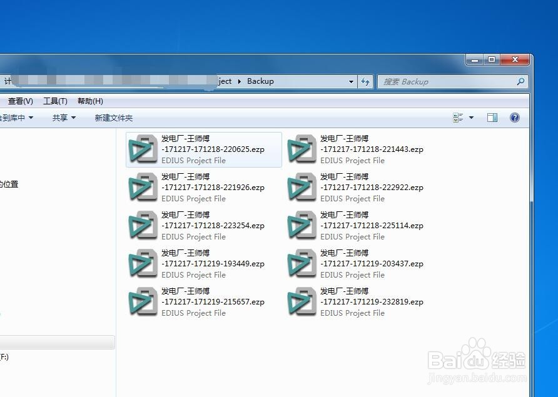Select filename -171217-171219-232819.ezp

coord(372,301)
